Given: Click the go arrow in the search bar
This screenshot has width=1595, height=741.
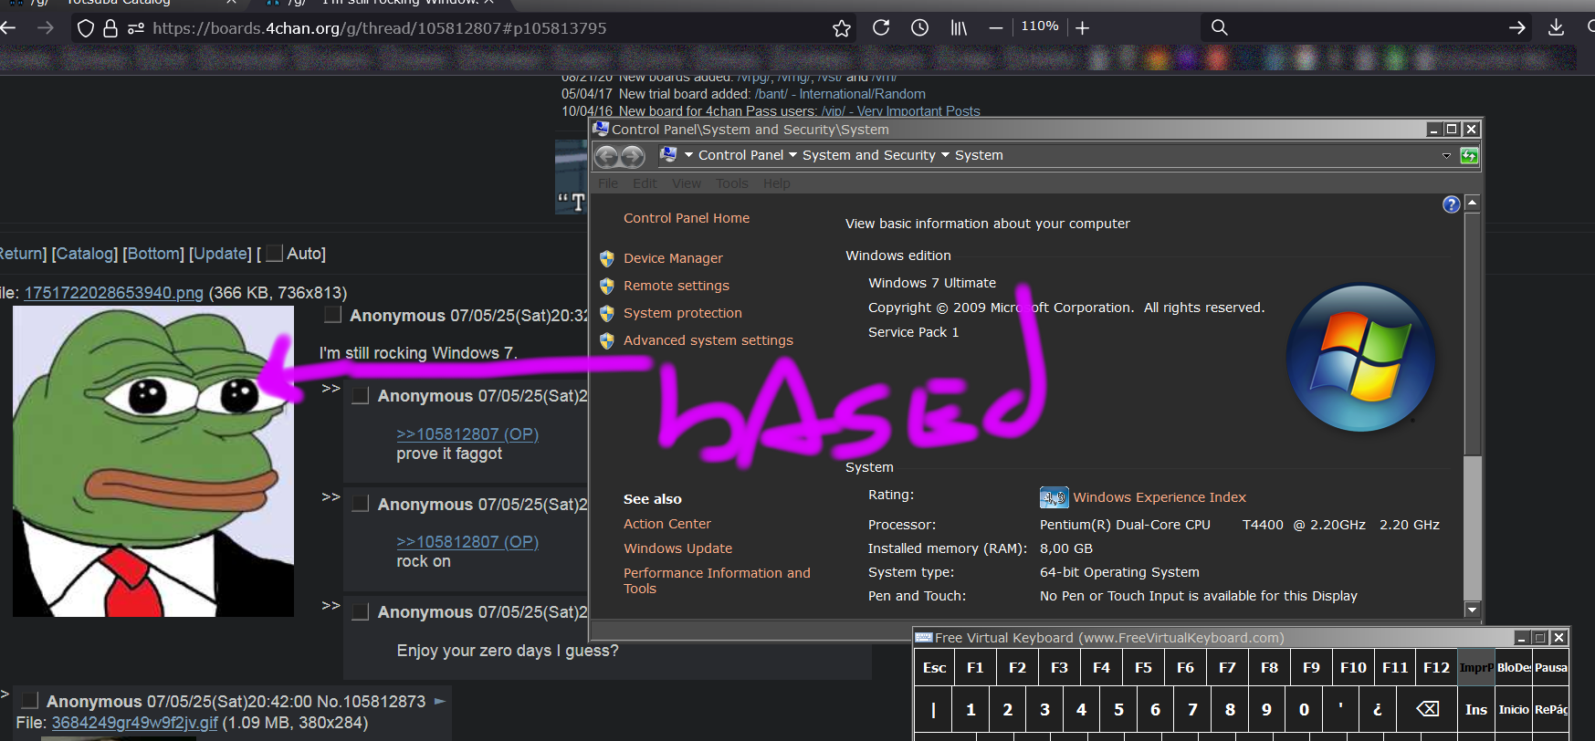Looking at the screenshot, I should tap(1516, 28).
